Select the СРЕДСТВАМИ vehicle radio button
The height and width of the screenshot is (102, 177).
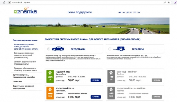(x=49, y=49)
